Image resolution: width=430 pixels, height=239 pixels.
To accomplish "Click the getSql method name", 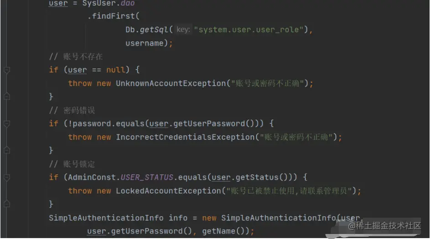I will click(x=154, y=30).
